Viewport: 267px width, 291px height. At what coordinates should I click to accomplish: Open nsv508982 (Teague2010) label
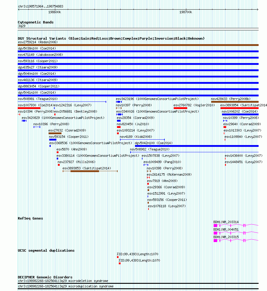(150, 149)
